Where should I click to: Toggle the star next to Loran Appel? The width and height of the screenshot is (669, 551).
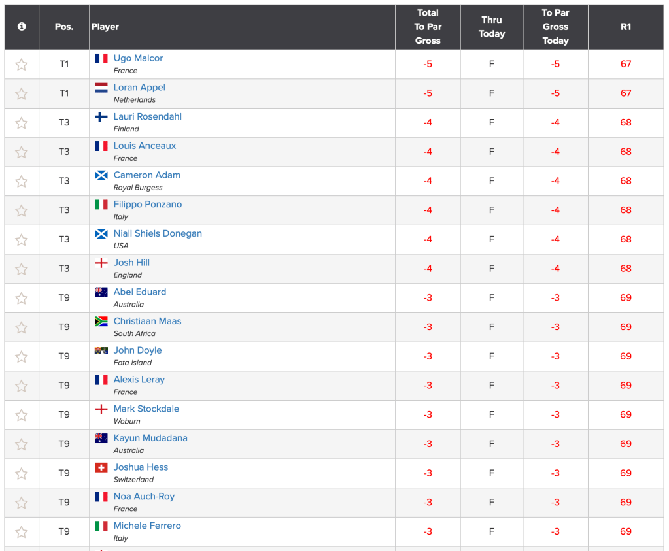click(22, 94)
